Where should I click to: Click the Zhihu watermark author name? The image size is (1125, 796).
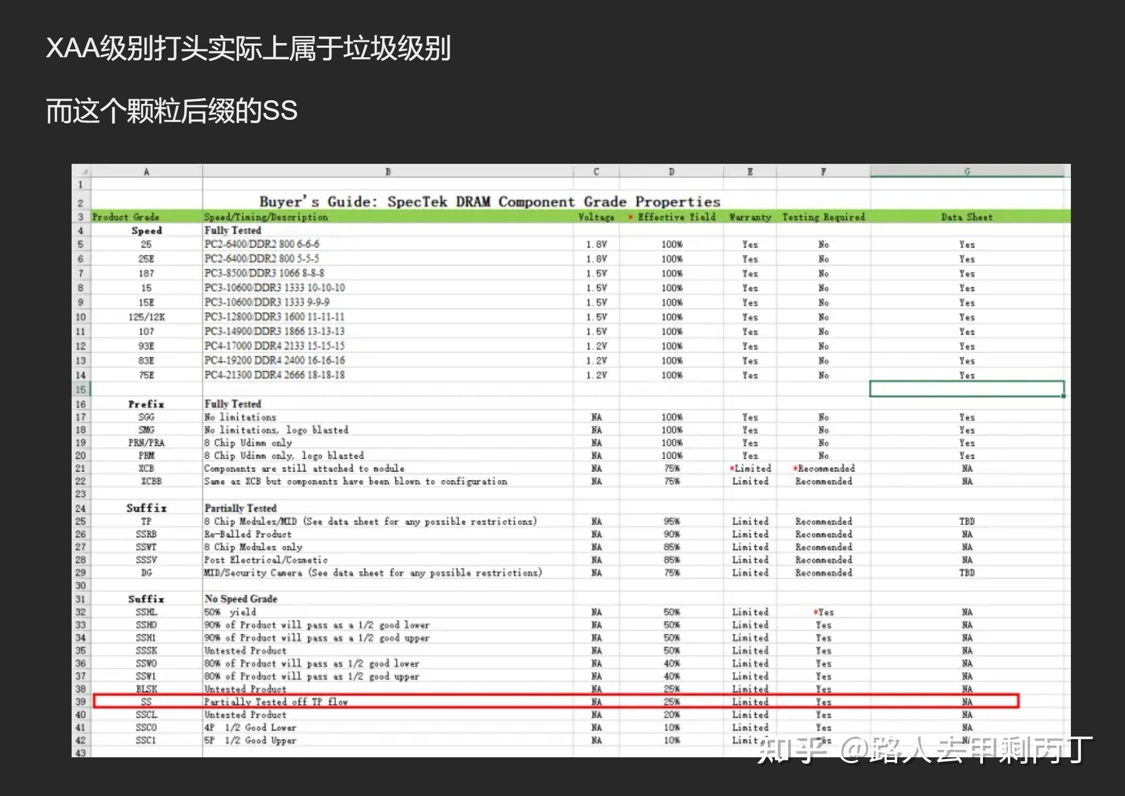tap(979, 750)
